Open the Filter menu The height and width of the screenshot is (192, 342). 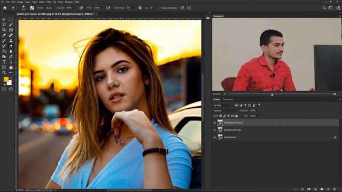click(x=49, y=2)
